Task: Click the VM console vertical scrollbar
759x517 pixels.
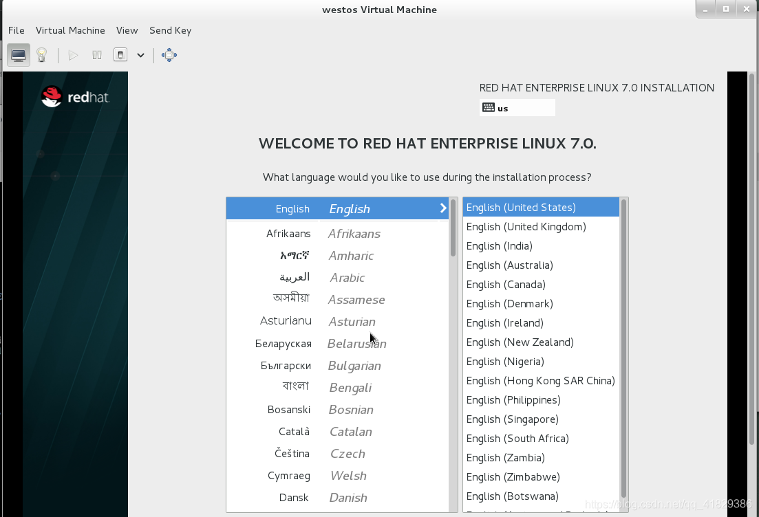Action: point(751,258)
